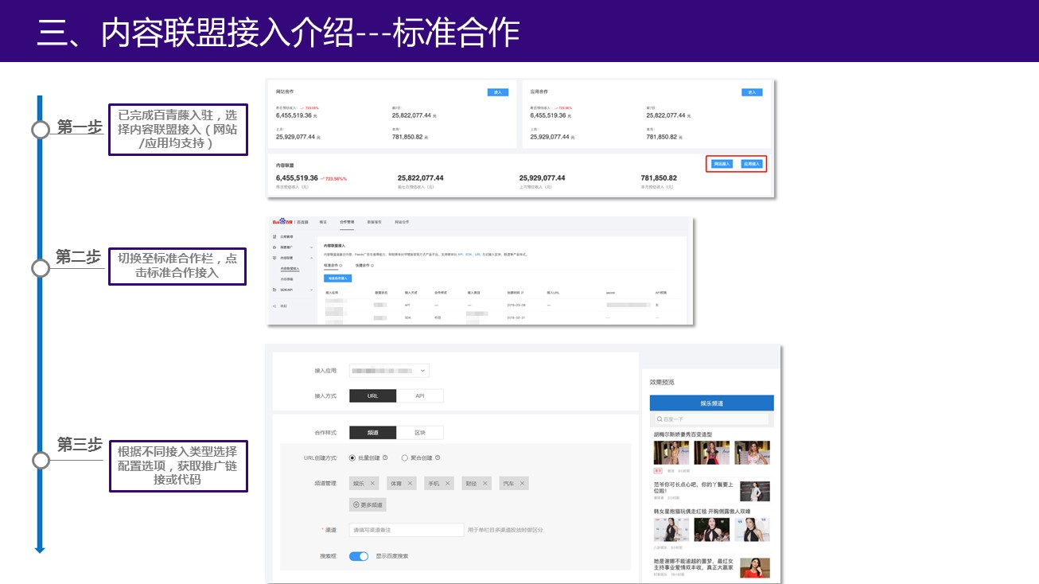Click help icon beside 批量创建
This screenshot has height=584, width=1039.
pos(385,457)
